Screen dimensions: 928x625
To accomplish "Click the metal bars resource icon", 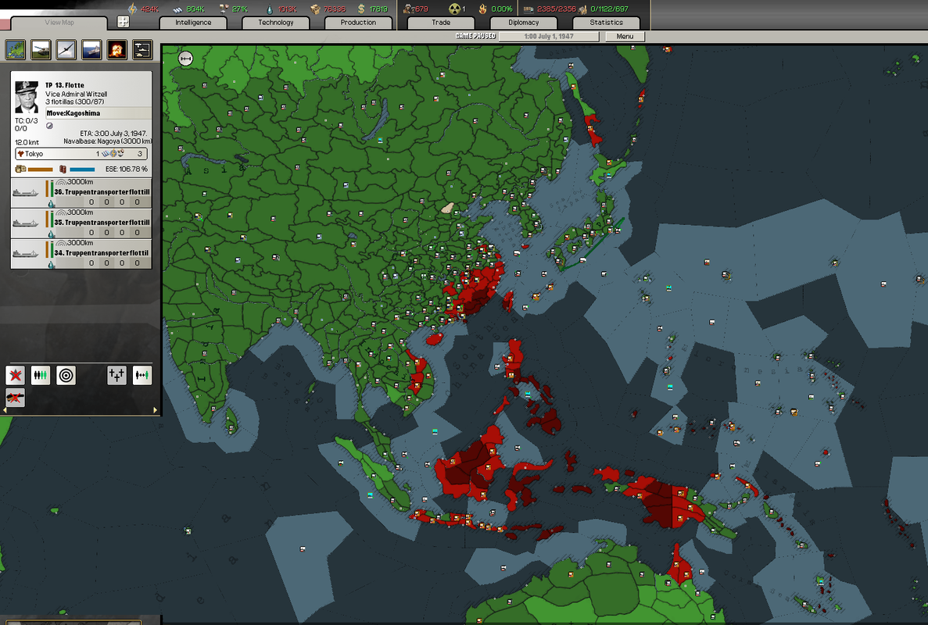I will [177, 9].
